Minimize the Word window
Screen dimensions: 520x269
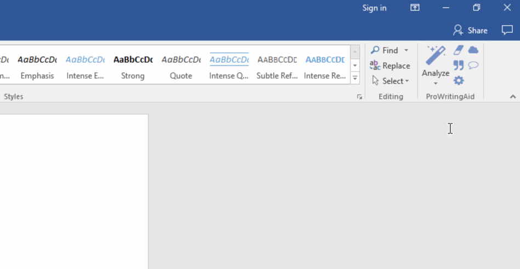click(x=446, y=8)
